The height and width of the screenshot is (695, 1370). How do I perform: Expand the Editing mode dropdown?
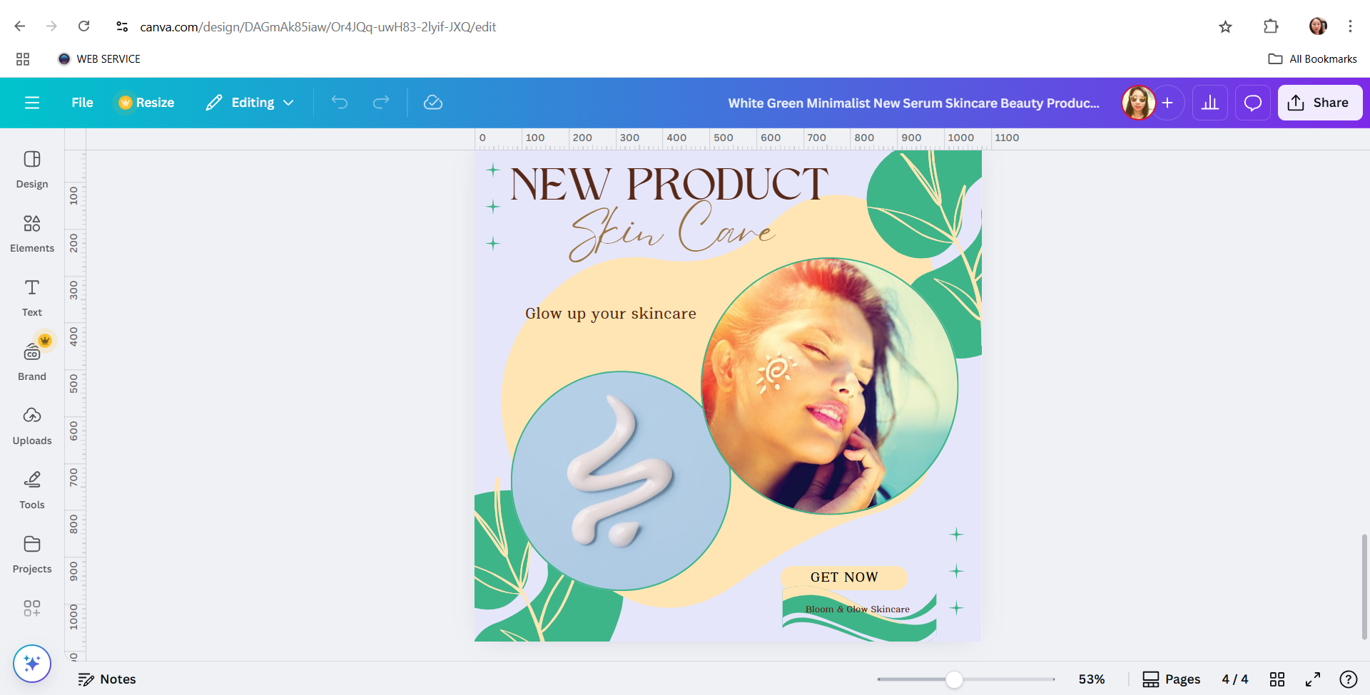[x=250, y=103]
